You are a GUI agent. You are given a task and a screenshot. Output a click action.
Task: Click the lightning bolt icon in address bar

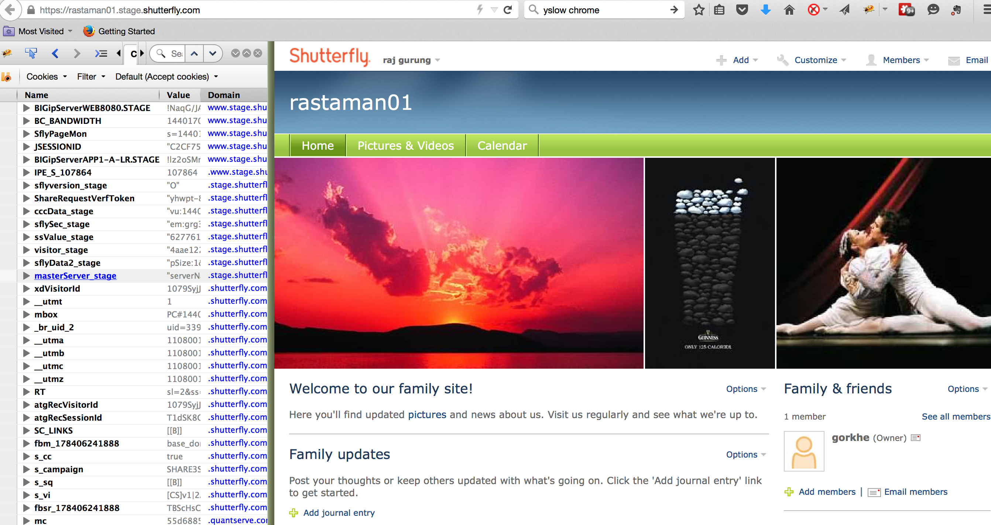480,10
